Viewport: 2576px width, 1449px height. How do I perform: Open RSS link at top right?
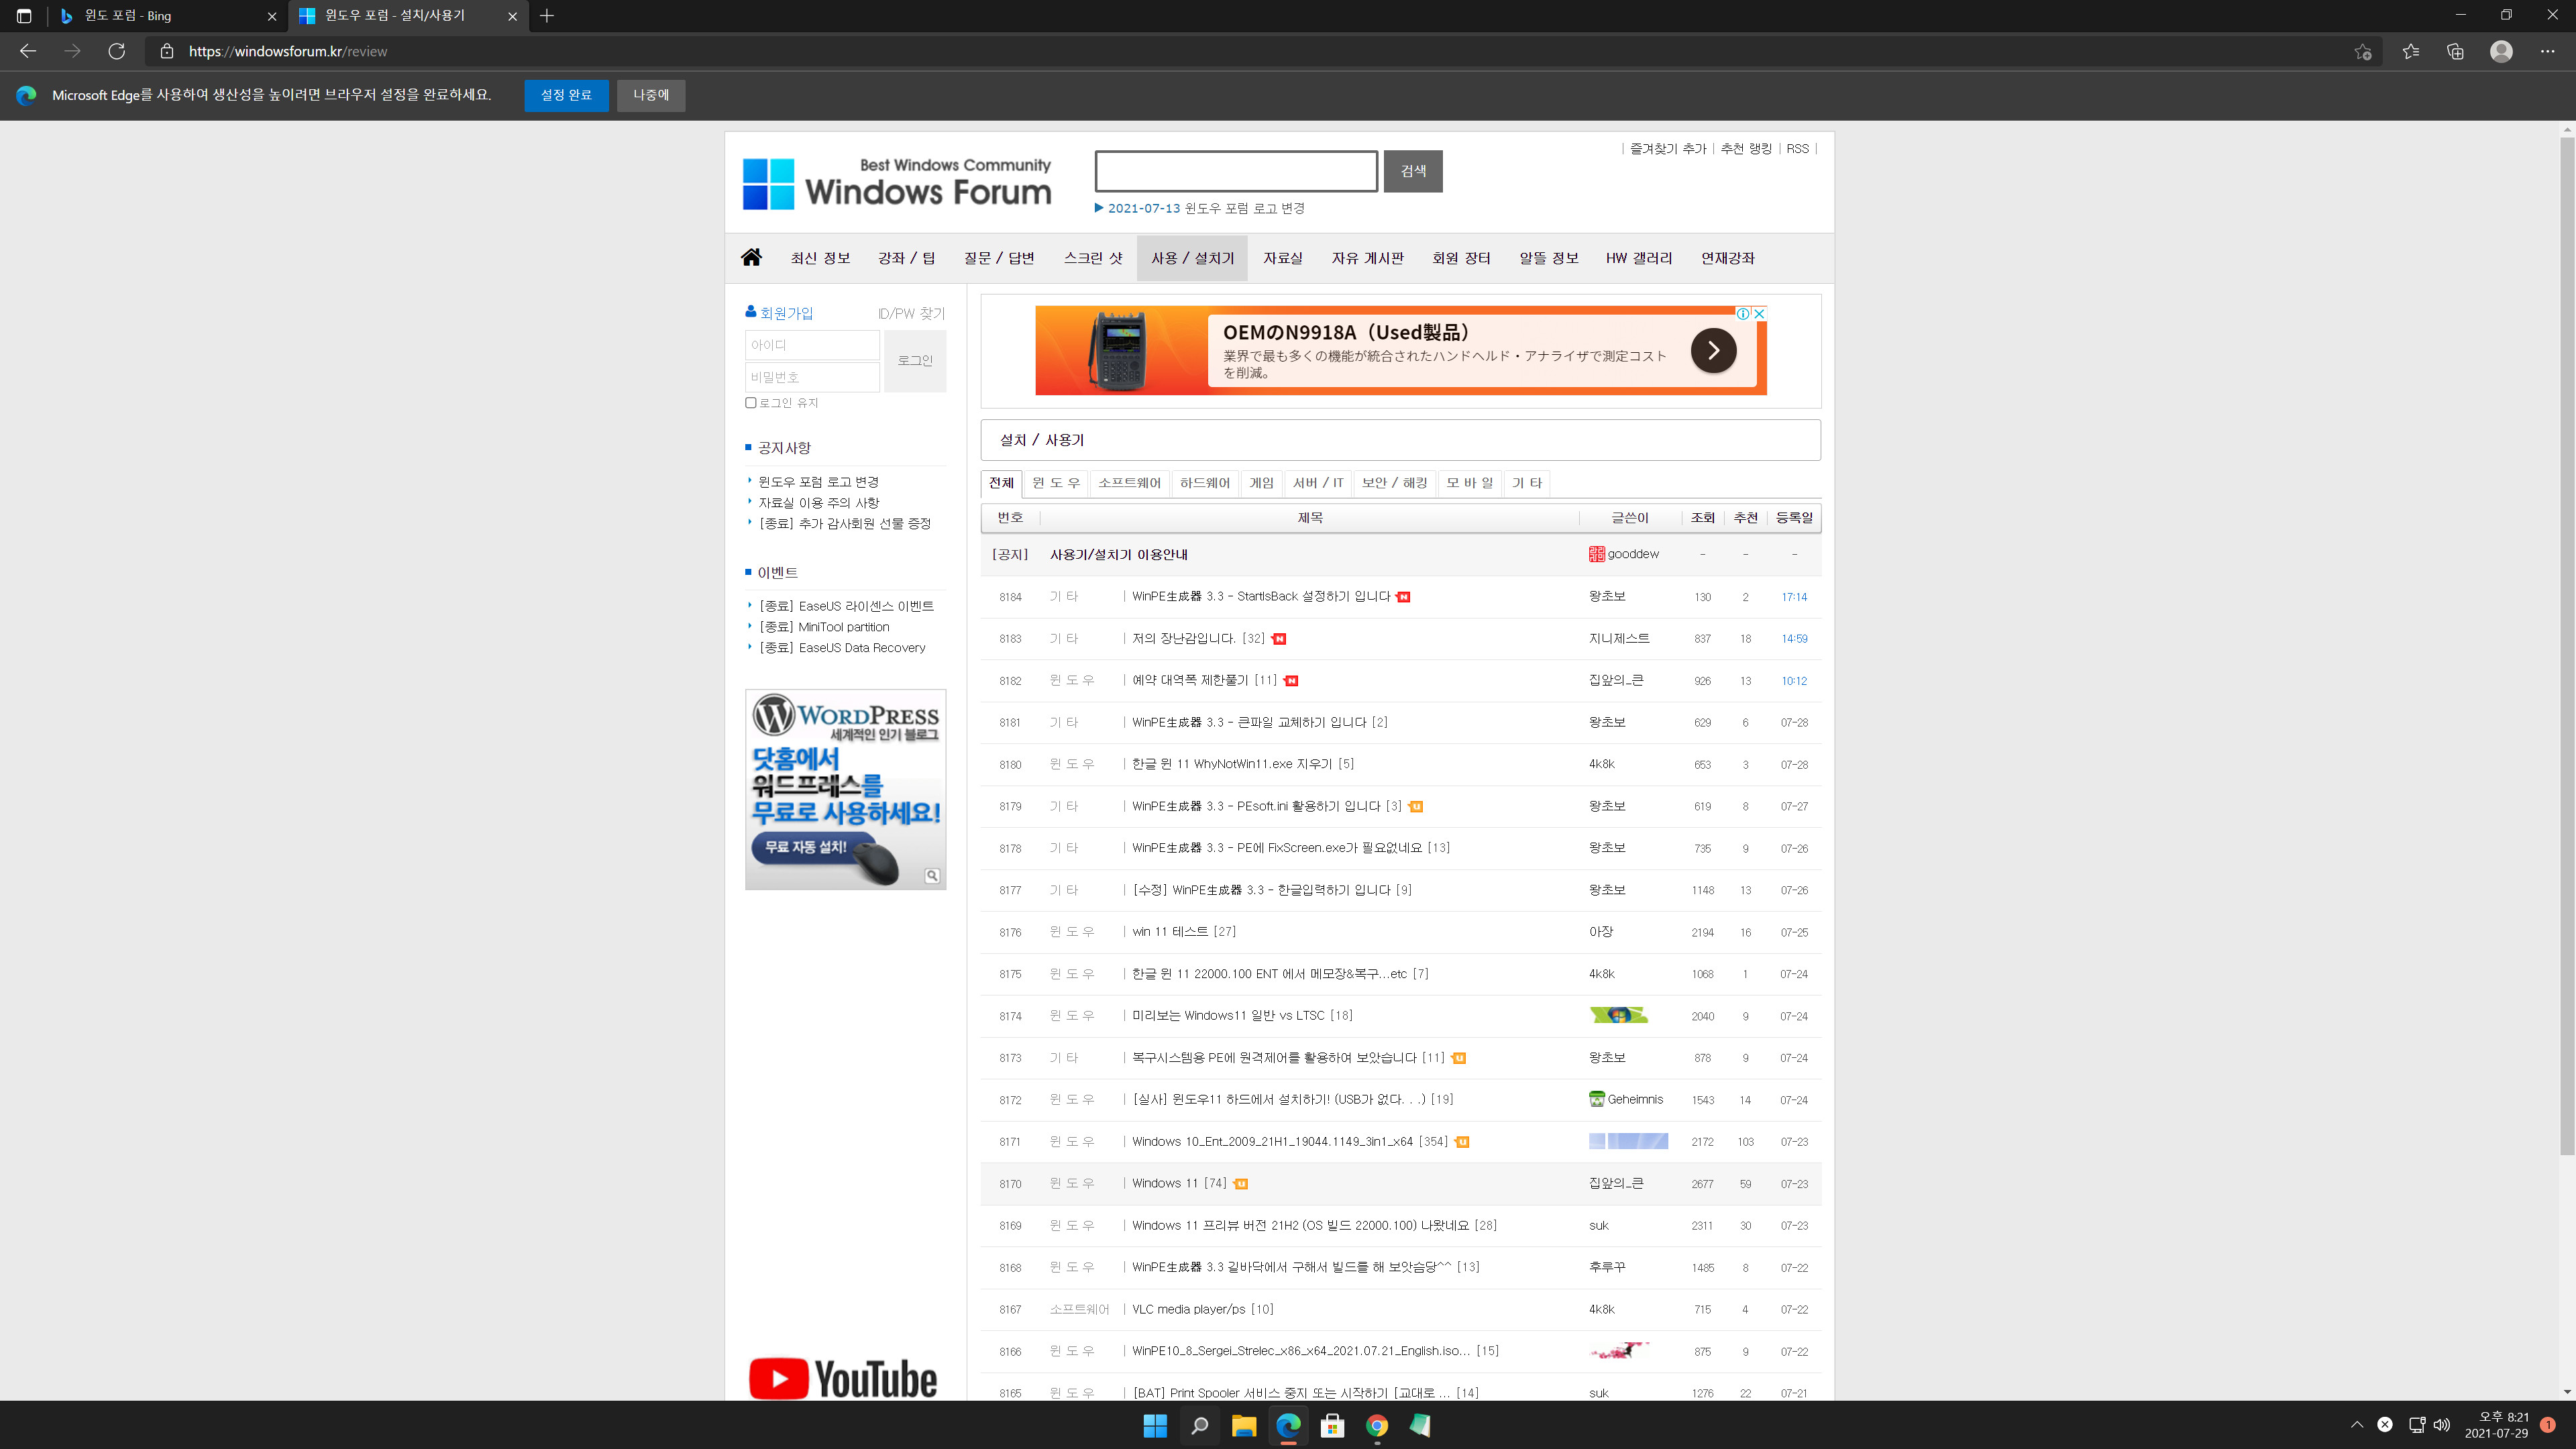pyautogui.click(x=1797, y=149)
